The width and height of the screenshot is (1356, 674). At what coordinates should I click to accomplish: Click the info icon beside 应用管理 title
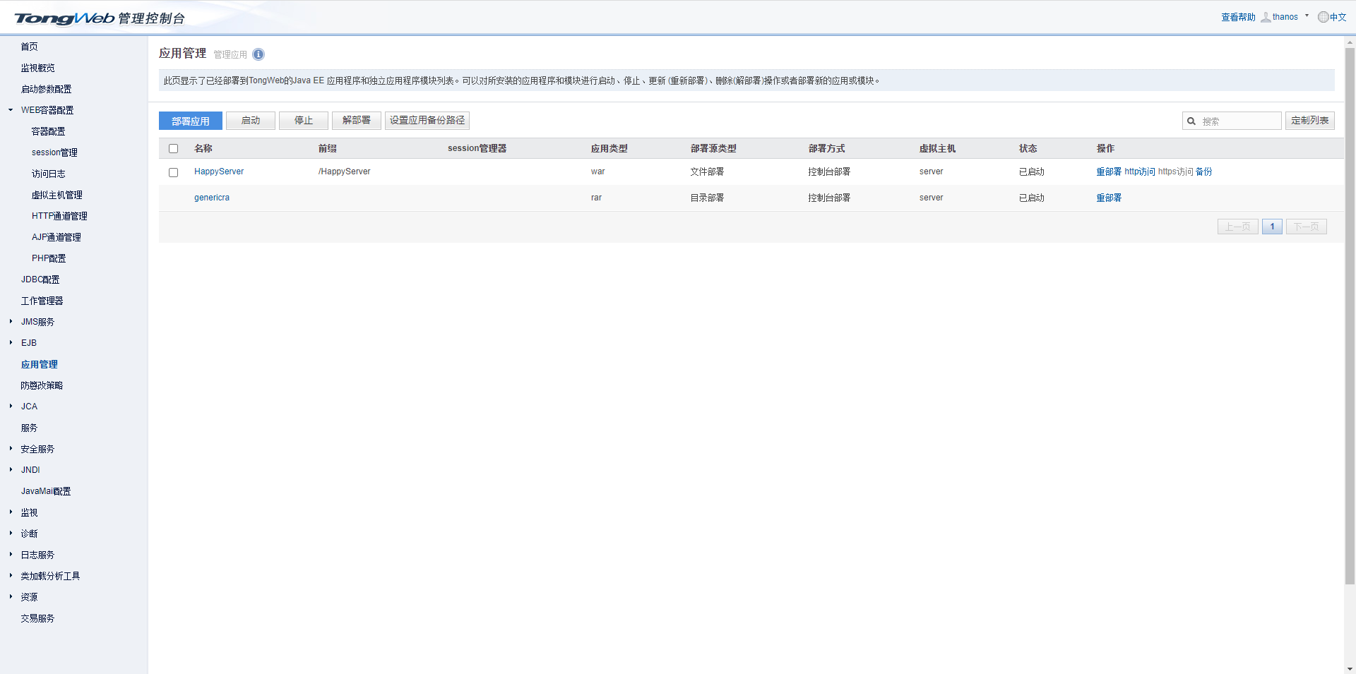258,54
